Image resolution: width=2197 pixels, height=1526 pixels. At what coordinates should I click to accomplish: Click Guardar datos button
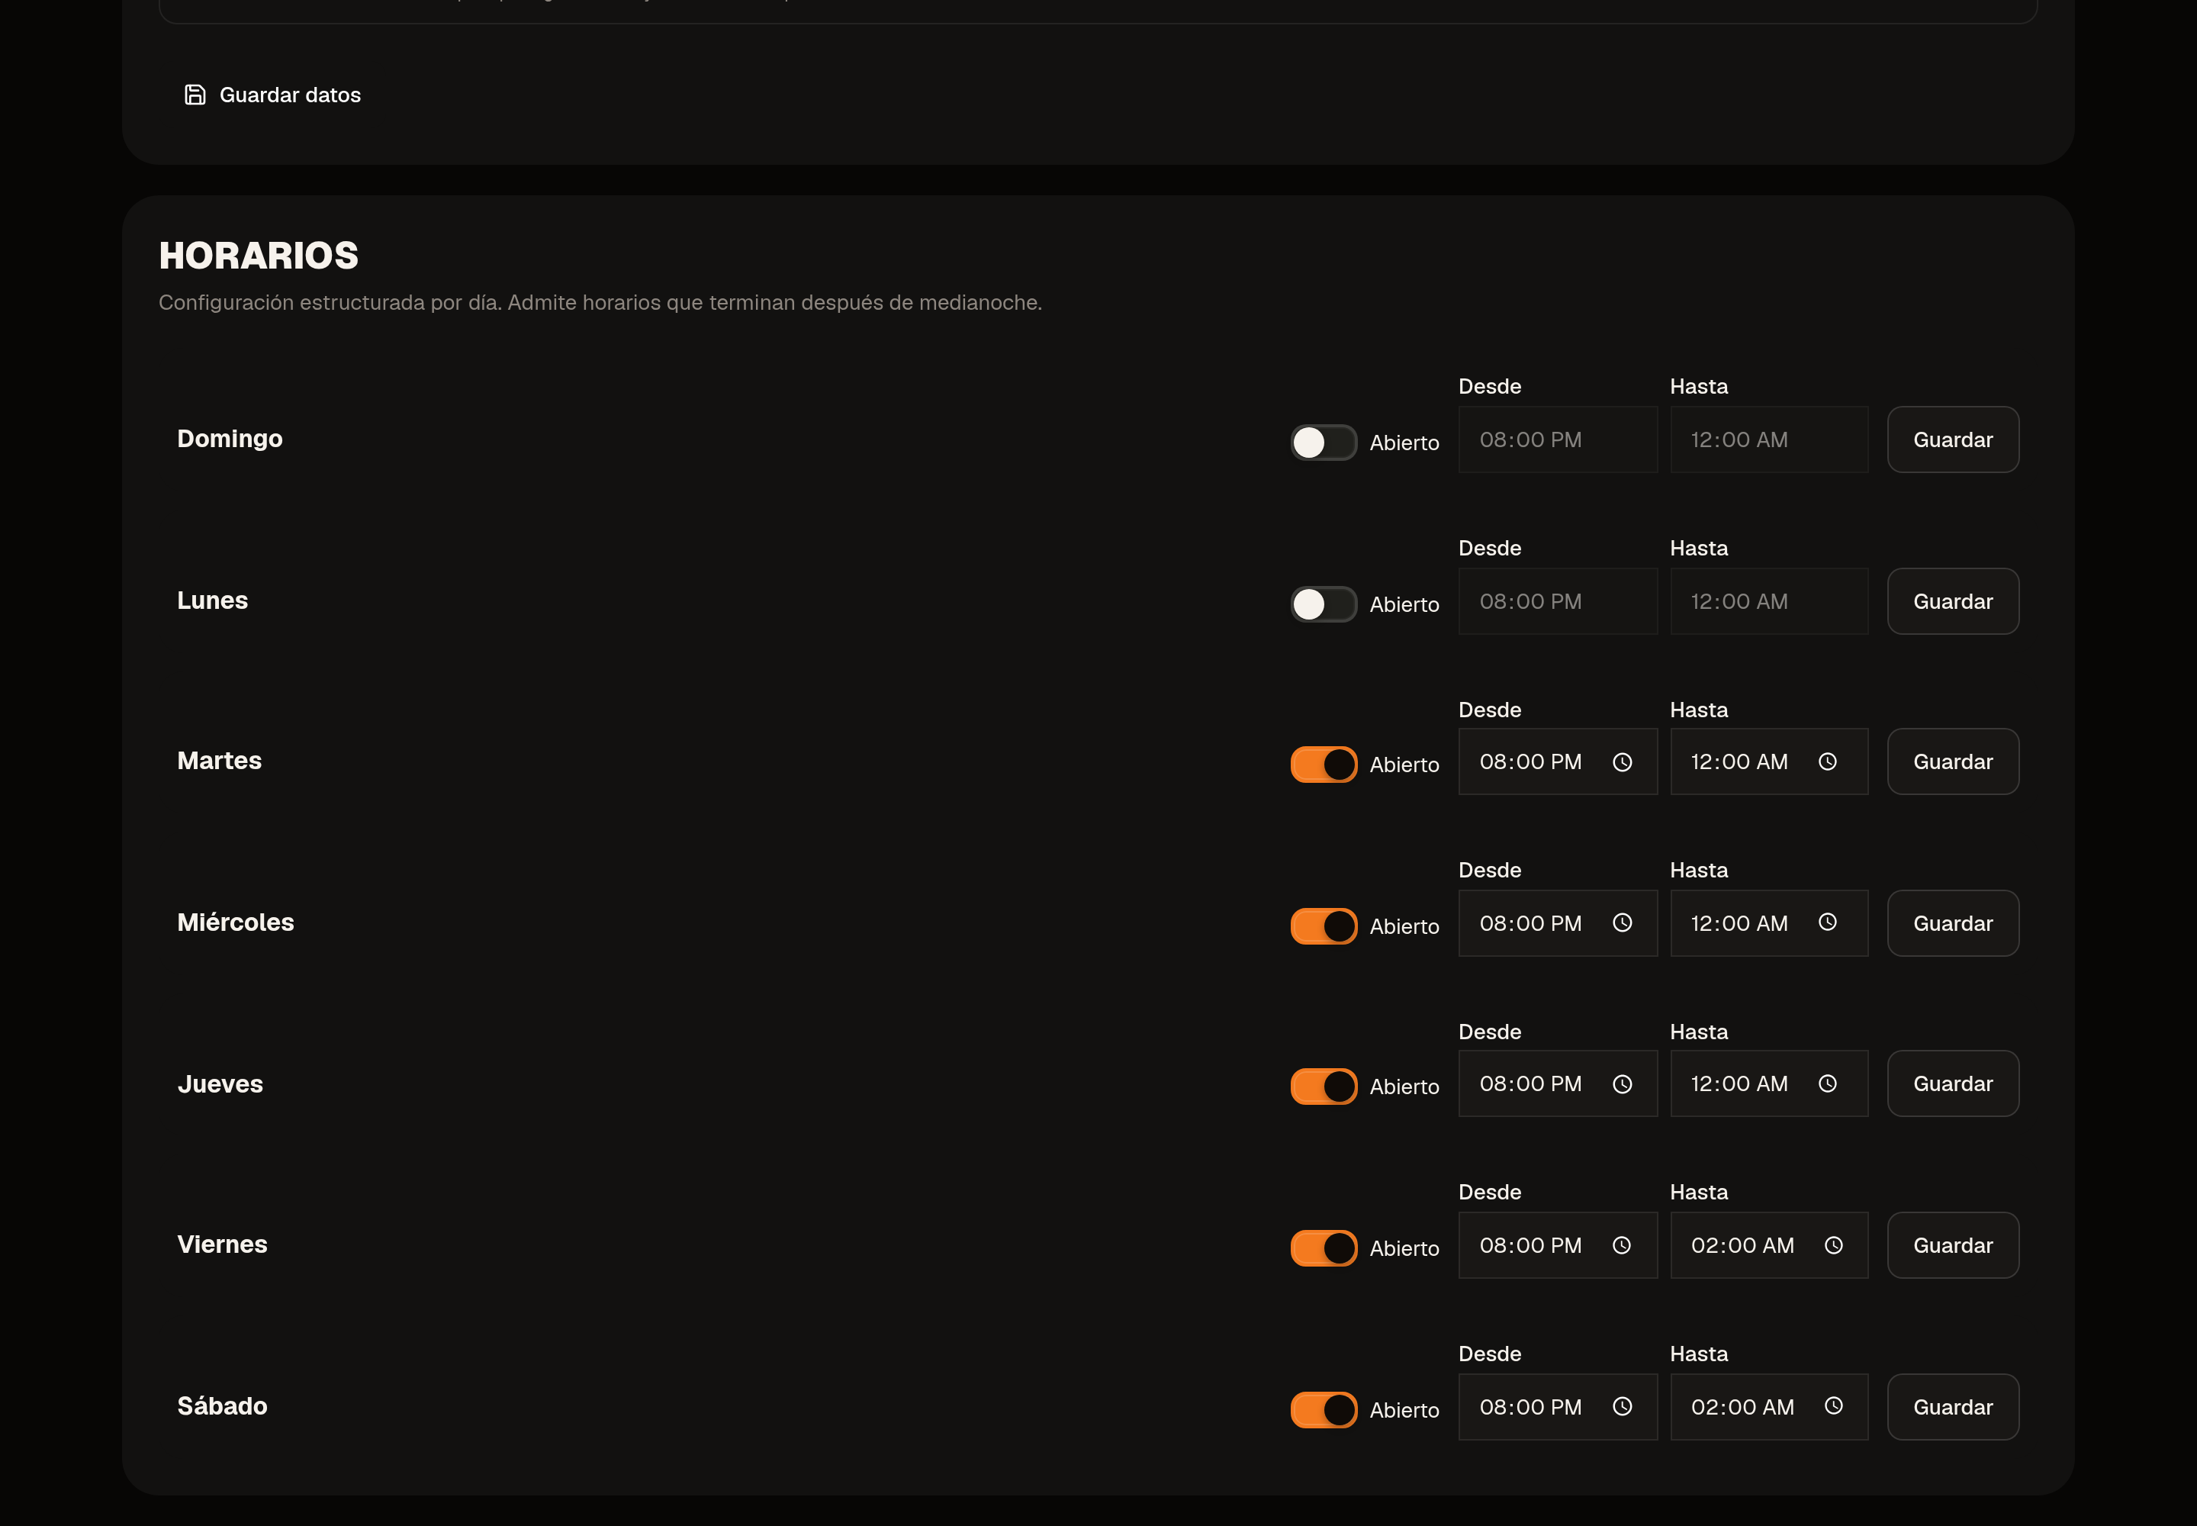272,95
